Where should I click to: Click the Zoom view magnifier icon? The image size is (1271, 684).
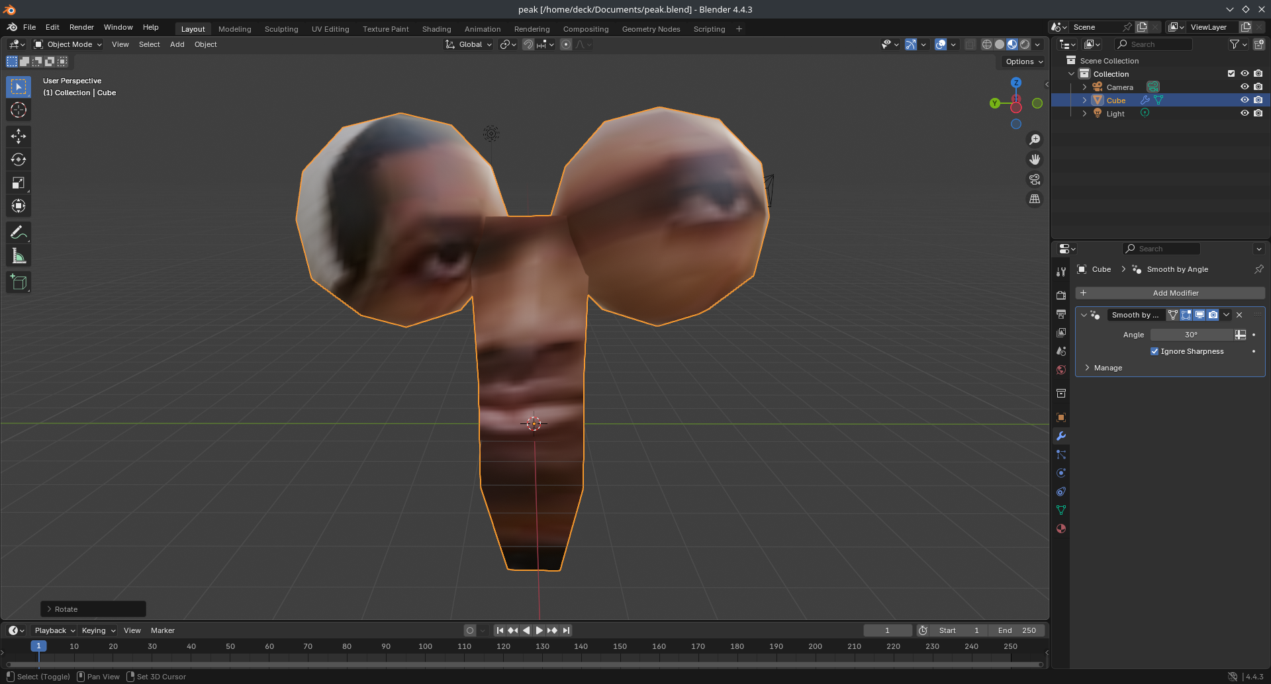coord(1035,140)
